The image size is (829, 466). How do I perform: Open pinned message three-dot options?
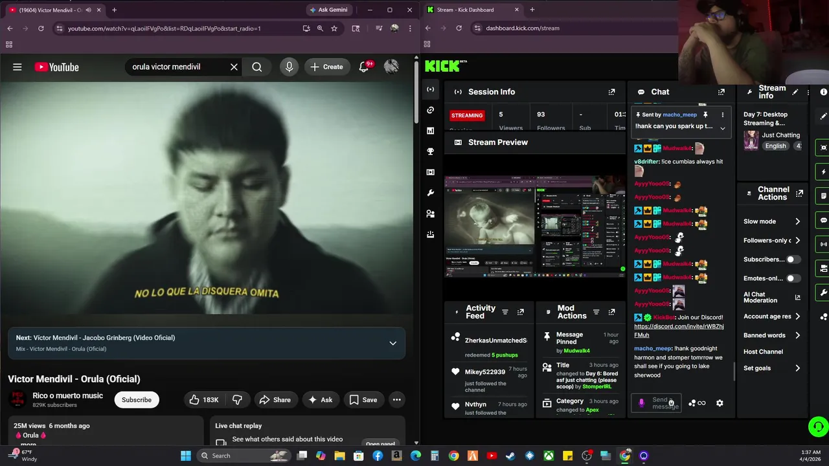[x=723, y=115]
